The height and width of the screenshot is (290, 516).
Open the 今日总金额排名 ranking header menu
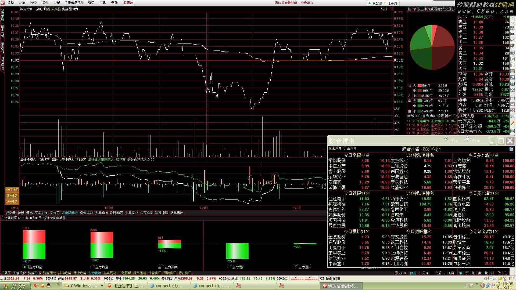(x=483, y=231)
